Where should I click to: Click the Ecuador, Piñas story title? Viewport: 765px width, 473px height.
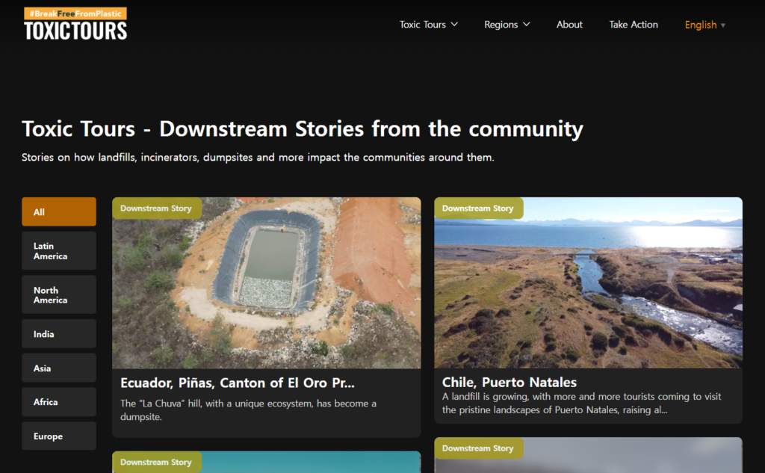point(238,383)
